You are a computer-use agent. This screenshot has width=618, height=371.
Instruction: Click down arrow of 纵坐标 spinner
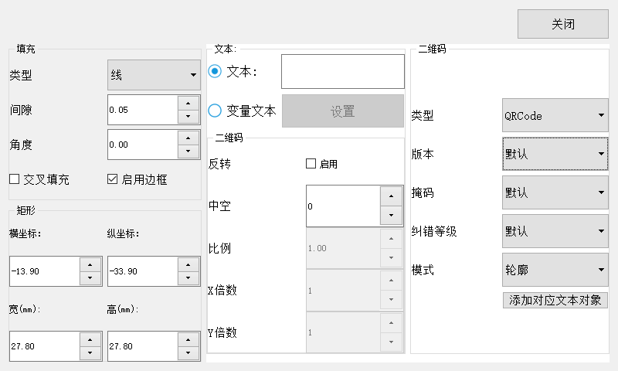(x=188, y=277)
